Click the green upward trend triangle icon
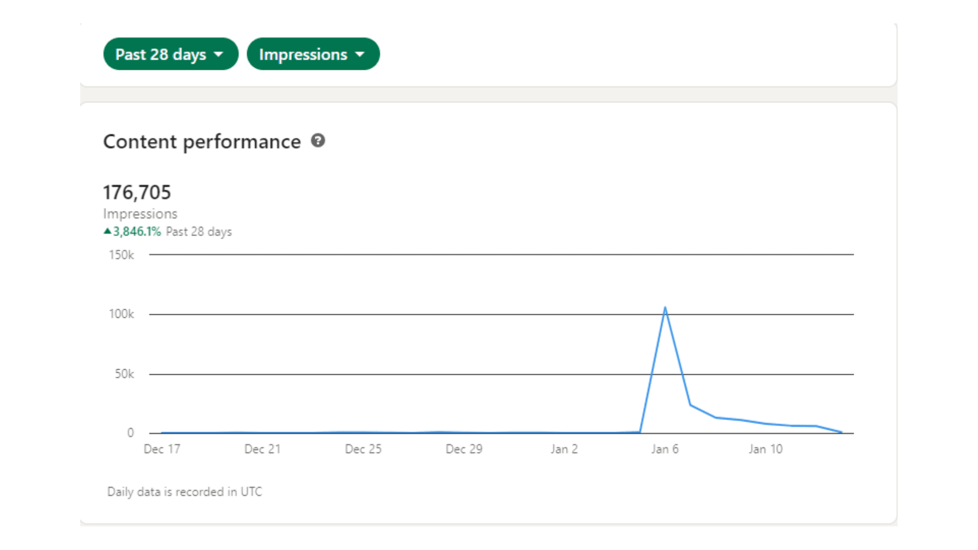This screenshot has width=978, height=550. (107, 231)
